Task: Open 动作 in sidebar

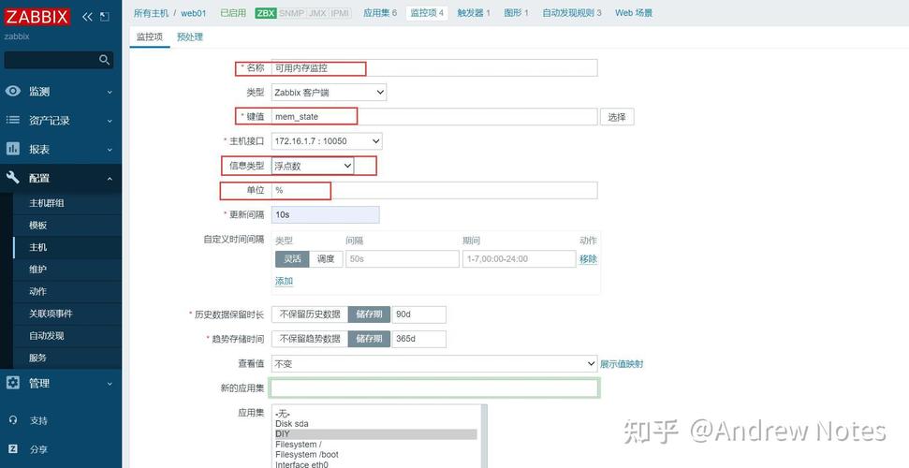Action: [x=38, y=291]
